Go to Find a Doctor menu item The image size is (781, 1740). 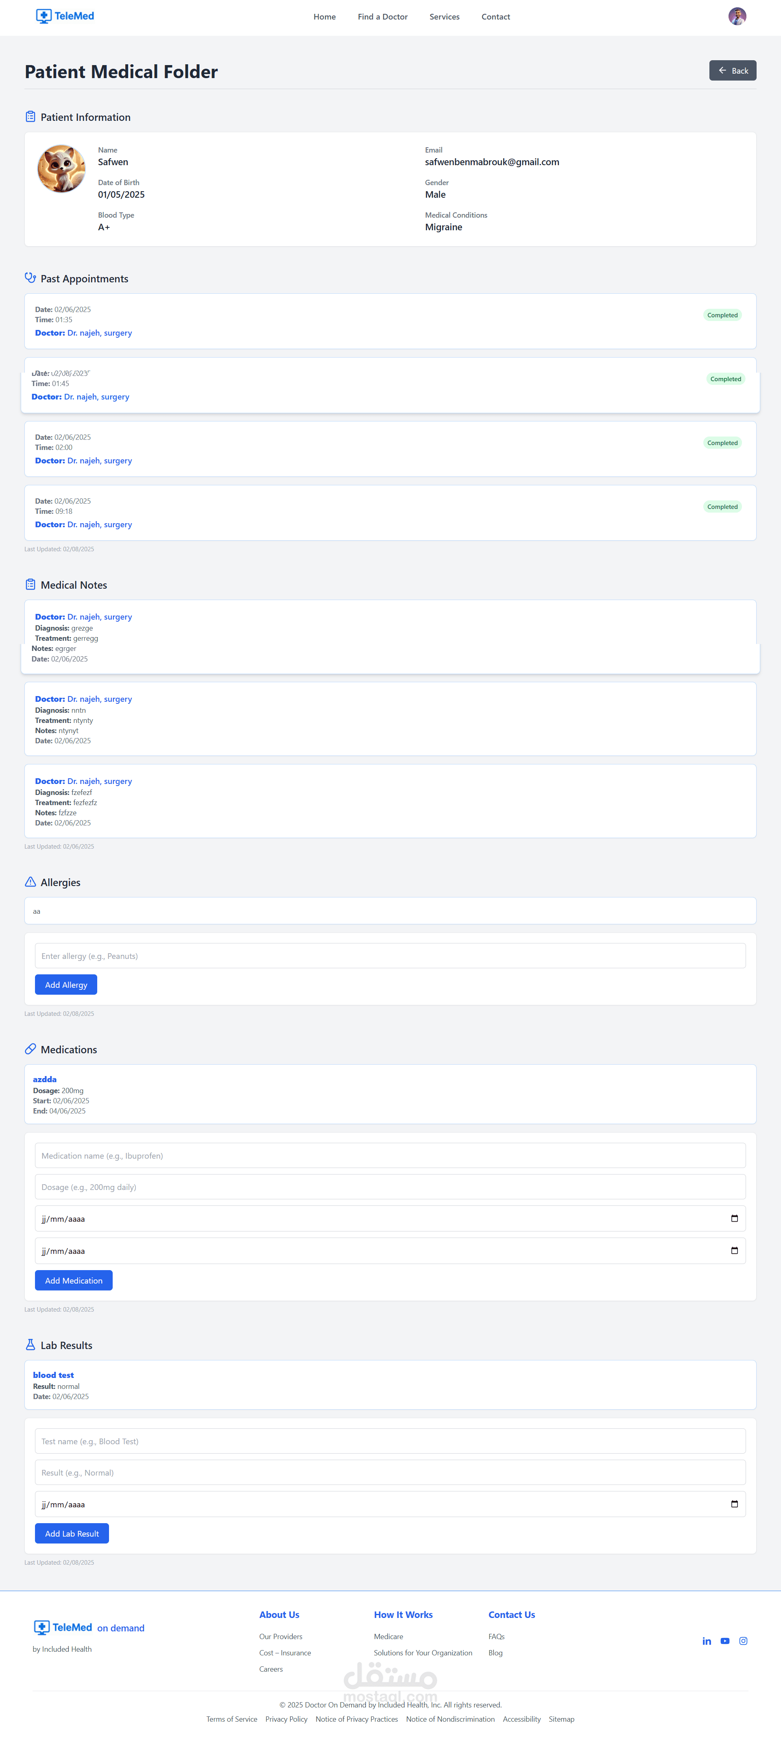382,17
